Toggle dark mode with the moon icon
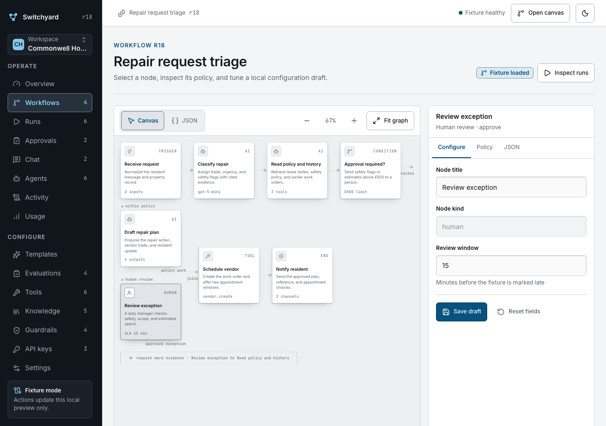This screenshot has width=606, height=426. [x=585, y=13]
